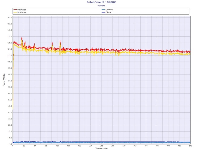Click the 64 tick on time axis

click(35, 146)
